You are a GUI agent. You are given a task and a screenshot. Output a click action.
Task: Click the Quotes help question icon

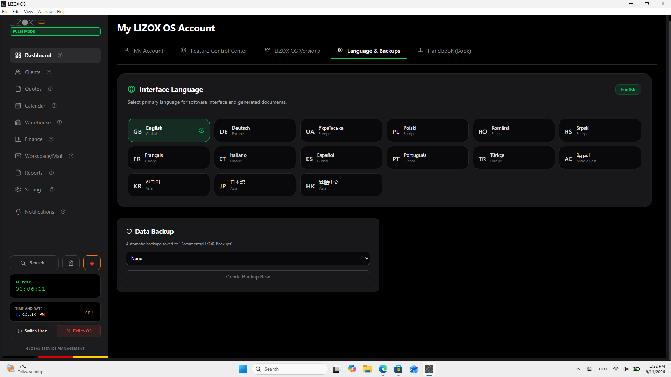tap(50, 89)
